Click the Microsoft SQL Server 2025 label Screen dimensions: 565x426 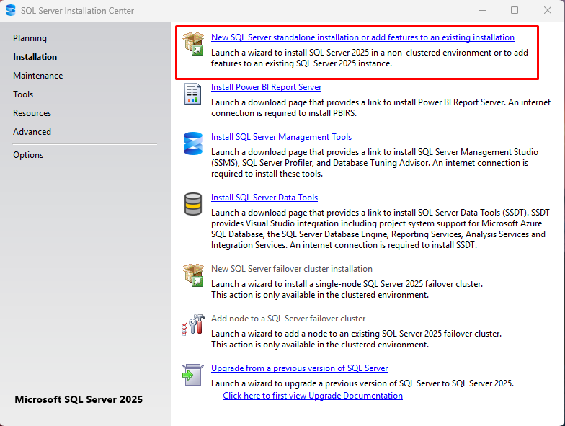(x=79, y=399)
